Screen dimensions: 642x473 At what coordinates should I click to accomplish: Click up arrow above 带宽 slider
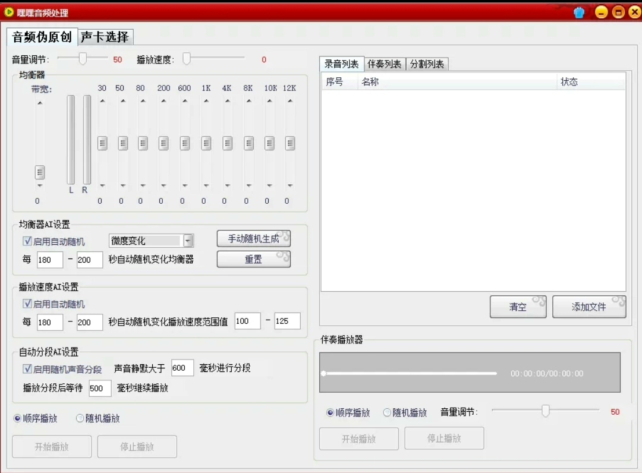pyautogui.click(x=40, y=103)
